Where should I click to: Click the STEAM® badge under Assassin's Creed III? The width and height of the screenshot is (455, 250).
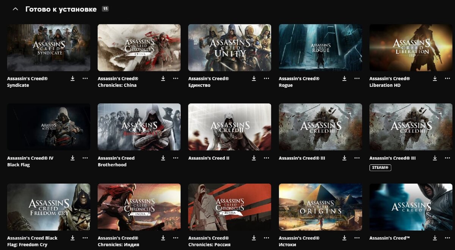(x=380, y=168)
